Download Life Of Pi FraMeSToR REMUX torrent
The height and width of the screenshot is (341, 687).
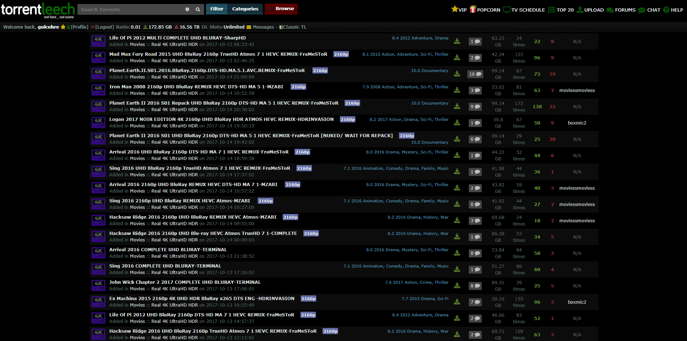click(457, 318)
